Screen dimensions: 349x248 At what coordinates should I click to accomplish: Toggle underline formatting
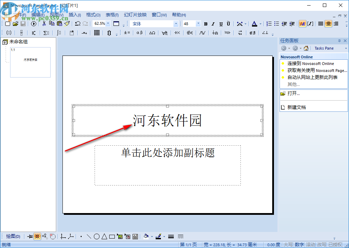click(x=221, y=23)
